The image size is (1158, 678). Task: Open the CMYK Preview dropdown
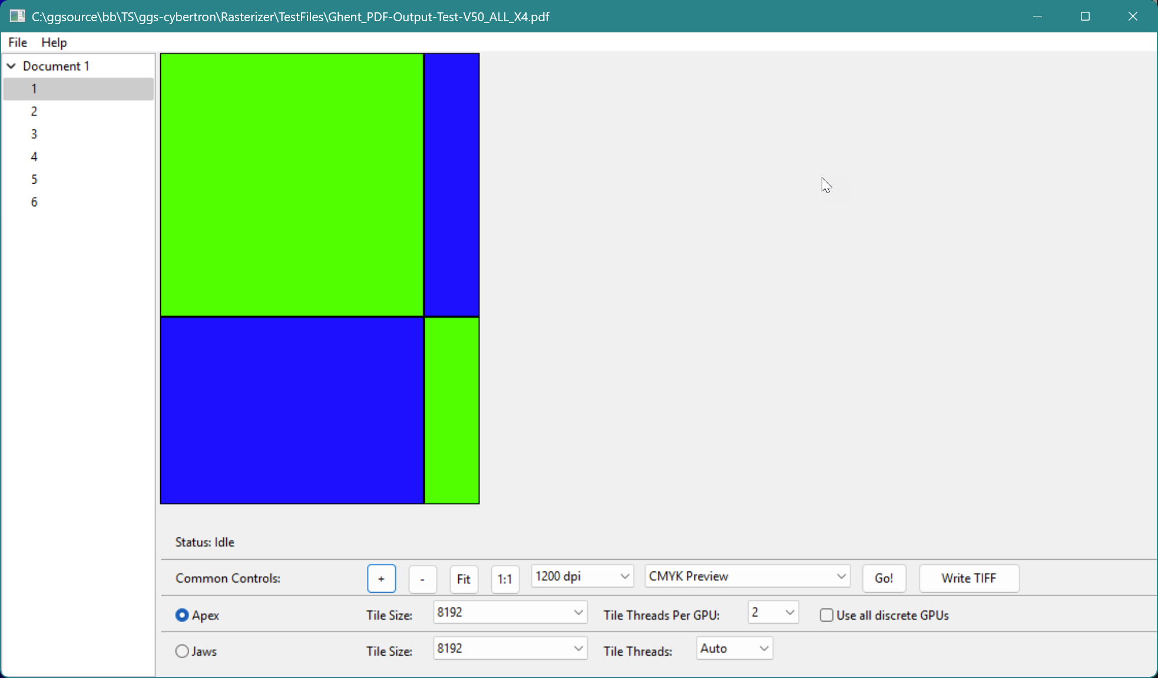click(747, 576)
